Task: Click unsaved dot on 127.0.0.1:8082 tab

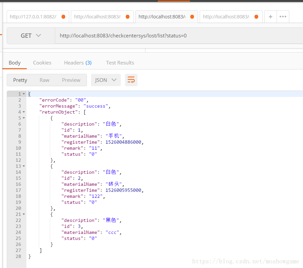Action: point(63,17)
